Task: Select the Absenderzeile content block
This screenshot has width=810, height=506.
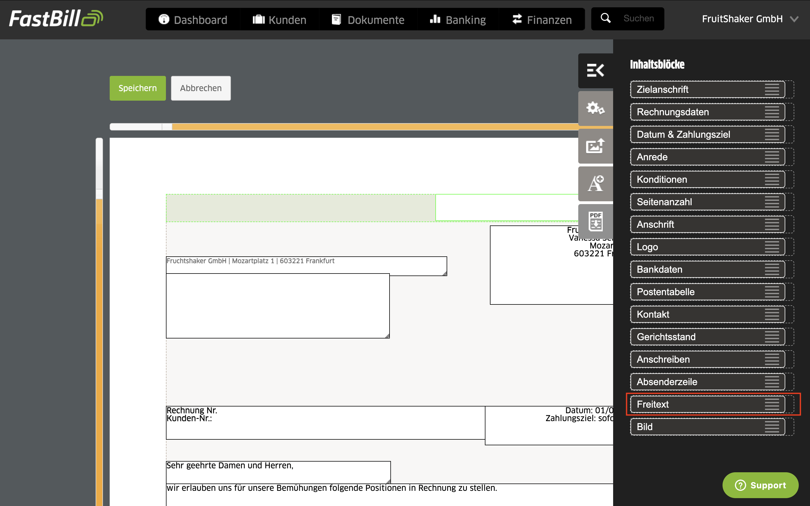Action: [708, 382]
